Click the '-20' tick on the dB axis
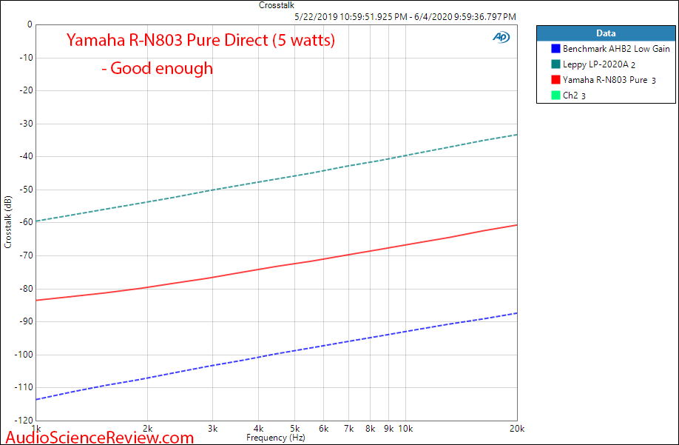 [27, 90]
